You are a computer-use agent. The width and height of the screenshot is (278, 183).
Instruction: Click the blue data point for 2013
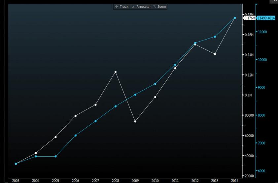(215, 37)
